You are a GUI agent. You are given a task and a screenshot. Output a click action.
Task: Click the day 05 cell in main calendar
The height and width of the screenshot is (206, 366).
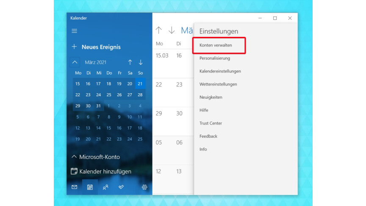pos(163,150)
